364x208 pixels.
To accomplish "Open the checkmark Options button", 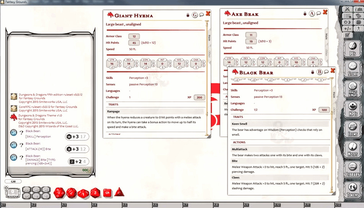I will 348,35.
